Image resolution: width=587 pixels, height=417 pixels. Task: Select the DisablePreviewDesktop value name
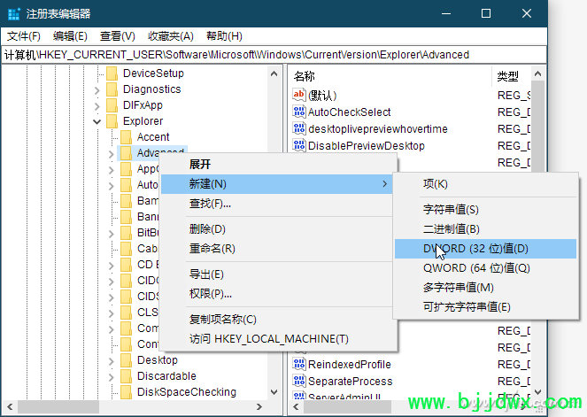coord(367,145)
